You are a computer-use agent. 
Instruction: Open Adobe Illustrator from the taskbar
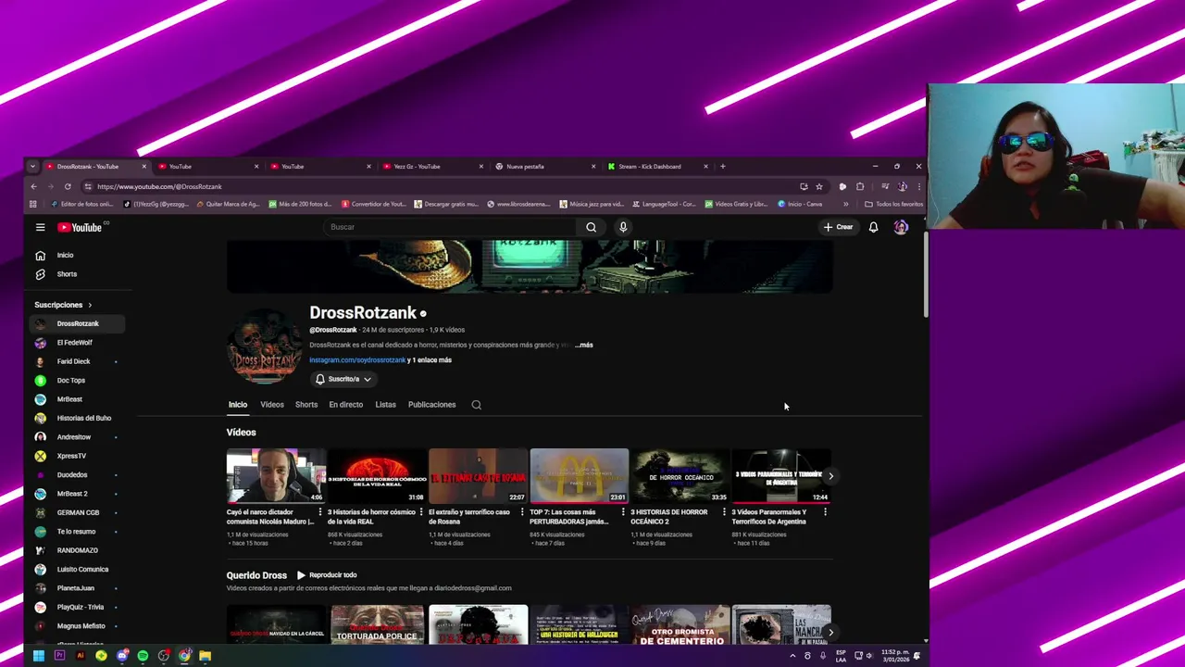click(81, 656)
